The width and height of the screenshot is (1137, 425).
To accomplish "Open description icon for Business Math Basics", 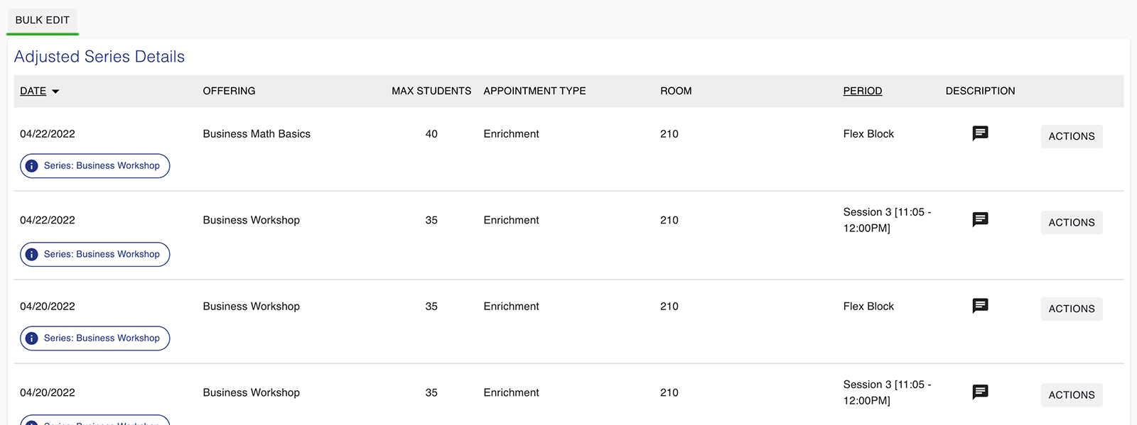I will point(980,133).
